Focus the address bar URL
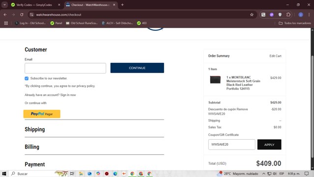Viewport: 314px width, 177px height. (x=58, y=15)
